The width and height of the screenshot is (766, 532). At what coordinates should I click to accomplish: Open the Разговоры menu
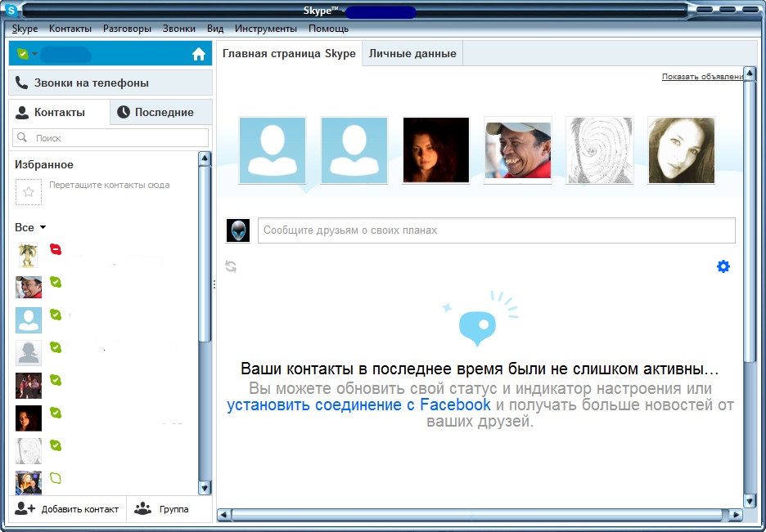click(x=127, y=29)
